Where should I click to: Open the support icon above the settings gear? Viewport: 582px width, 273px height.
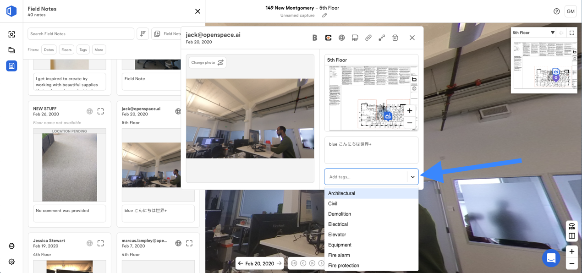11,246
